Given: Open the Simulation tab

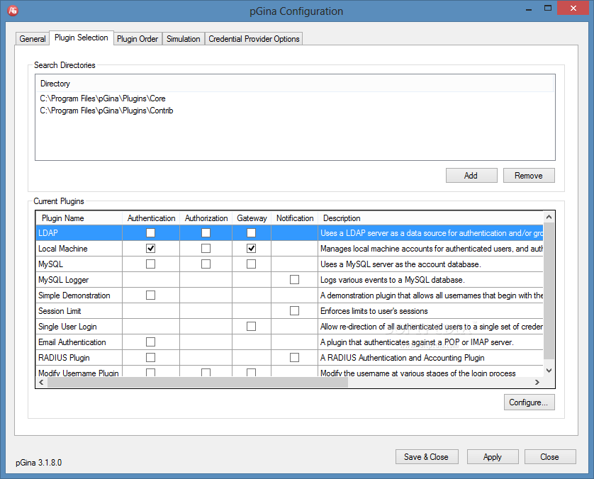Looking at the screenshot, I should pos(184,39).
